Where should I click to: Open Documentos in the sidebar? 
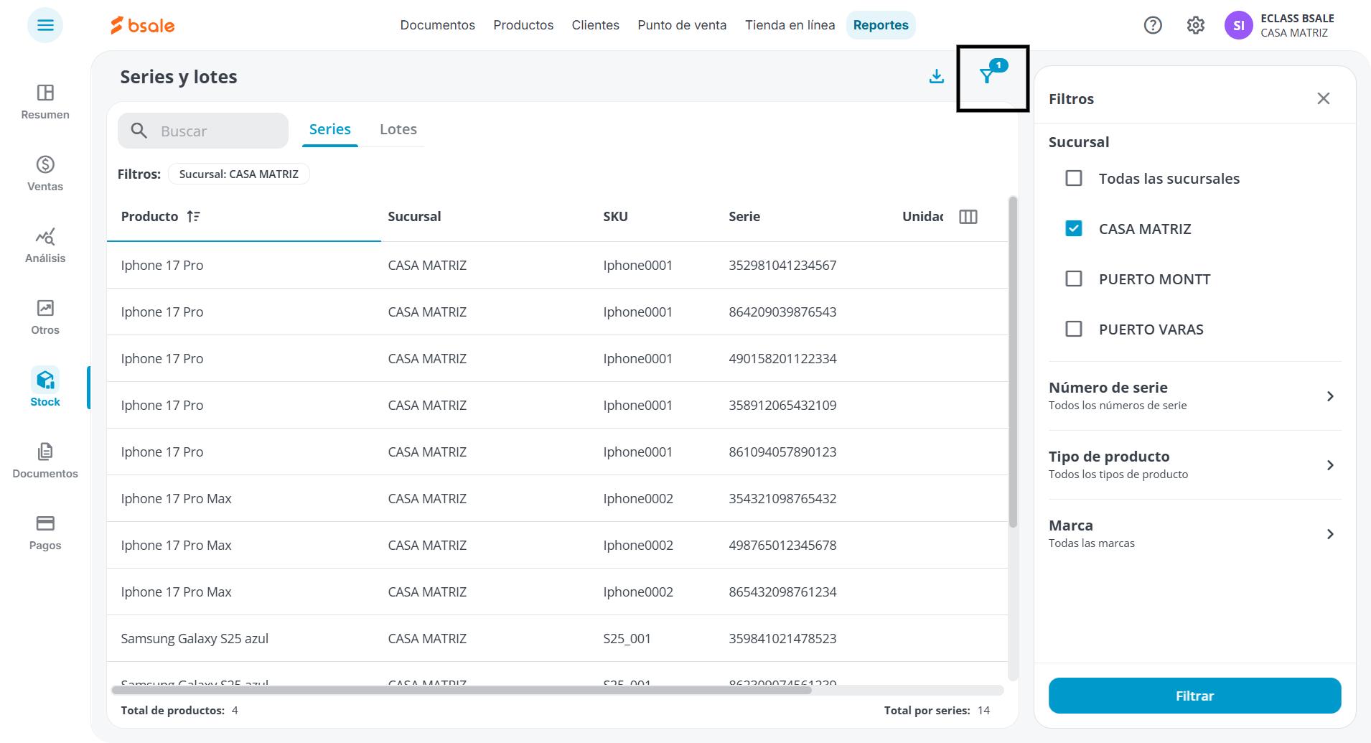click(45, 460)
